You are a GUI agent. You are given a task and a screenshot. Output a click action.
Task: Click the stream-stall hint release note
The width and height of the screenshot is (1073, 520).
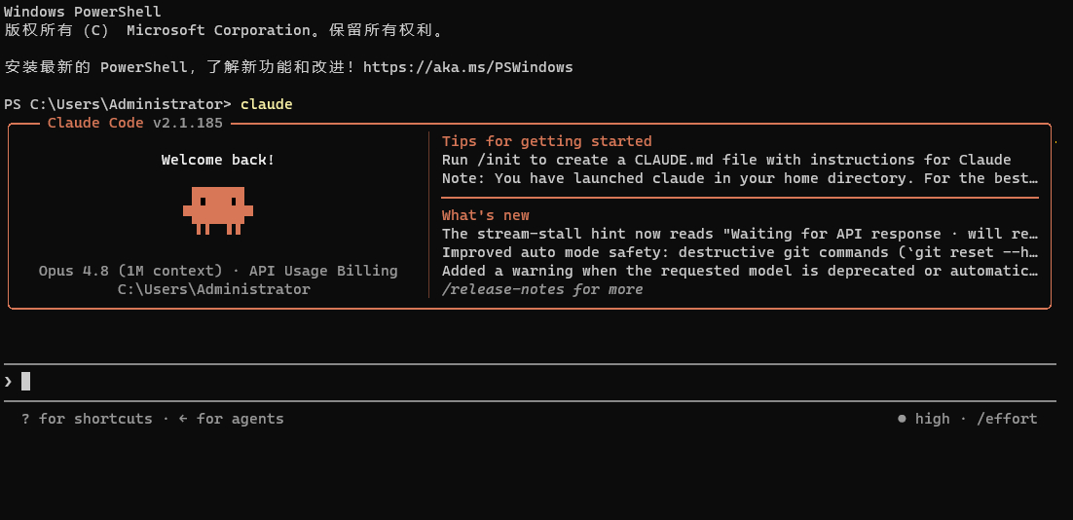click(x=740, y=234)
